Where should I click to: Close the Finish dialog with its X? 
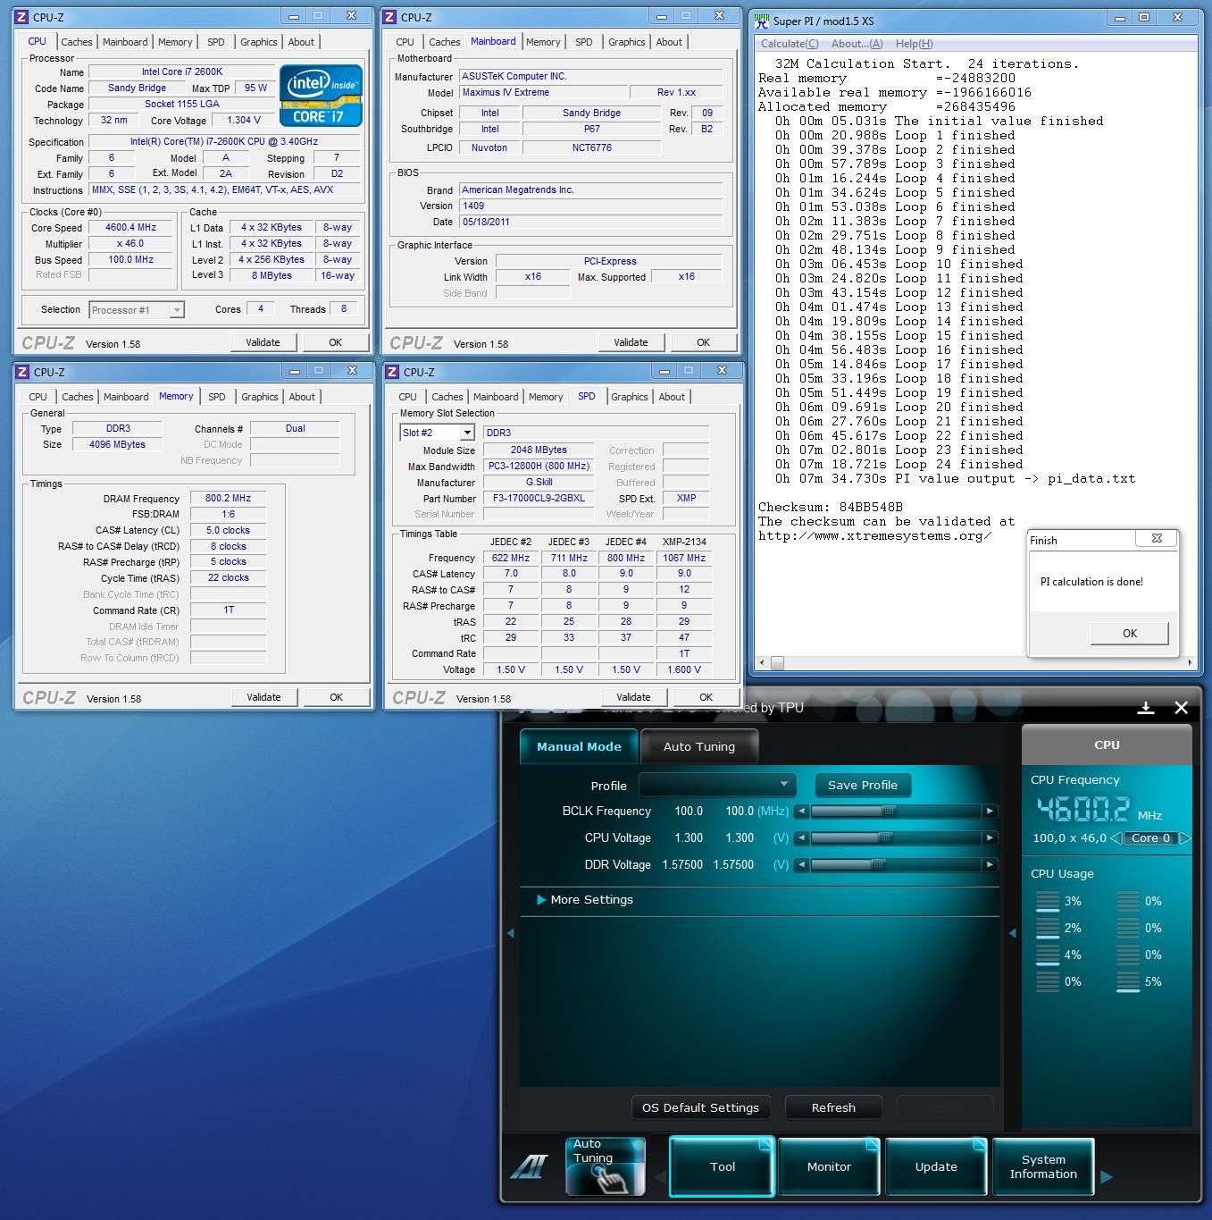tap(1157, 538)
